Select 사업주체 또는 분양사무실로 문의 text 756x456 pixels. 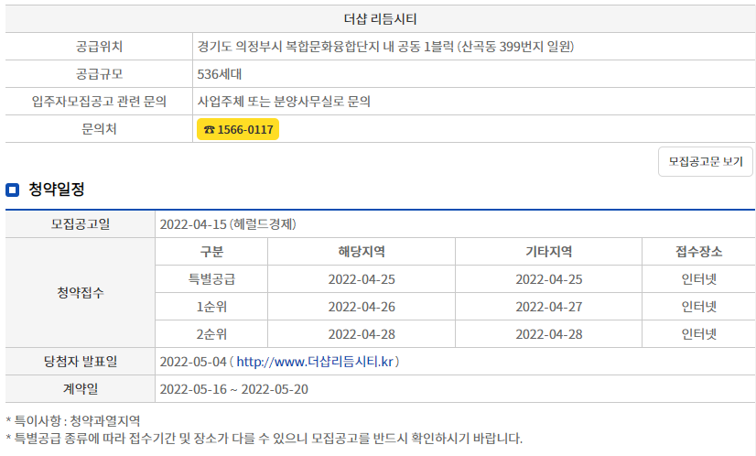(284, 102)
